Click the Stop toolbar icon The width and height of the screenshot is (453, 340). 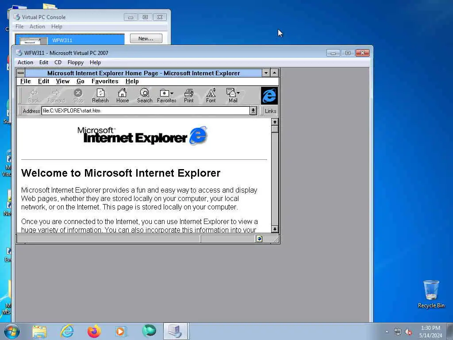pyautogui.click(x=78, y=96)
